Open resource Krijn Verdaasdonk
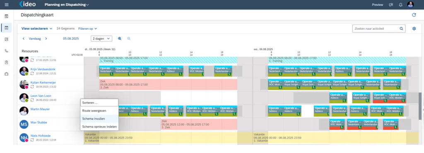The width and height of the screenshot is (424, 153). pos(43,69)
